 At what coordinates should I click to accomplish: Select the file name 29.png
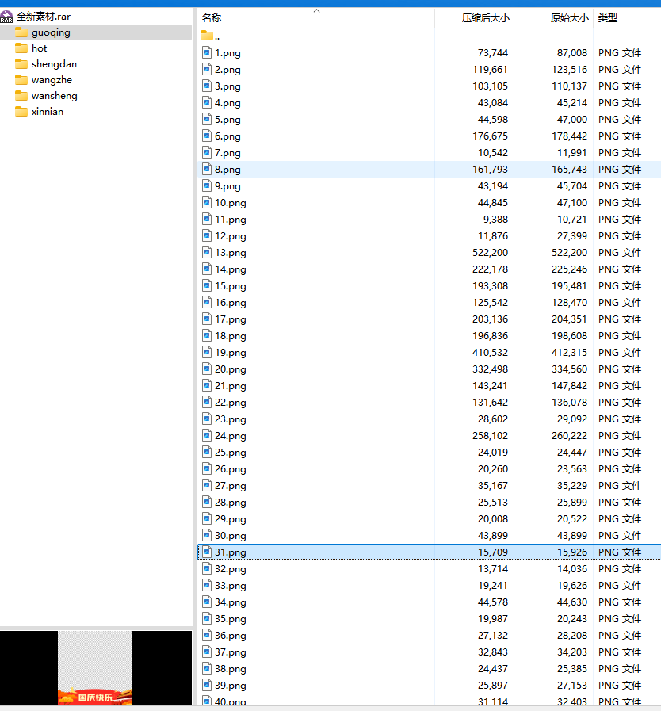pyautogui.click(x=231, y=519)
